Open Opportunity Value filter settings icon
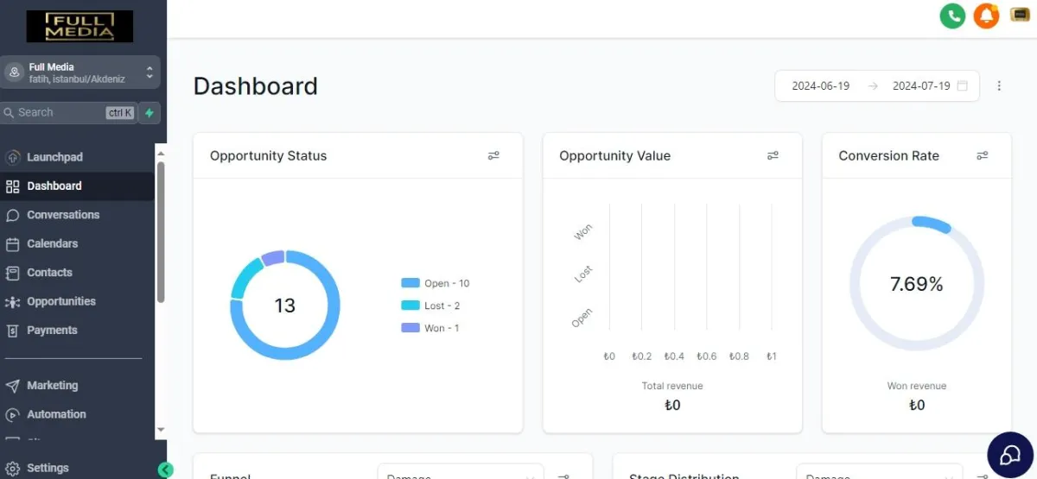 [773, 156]
